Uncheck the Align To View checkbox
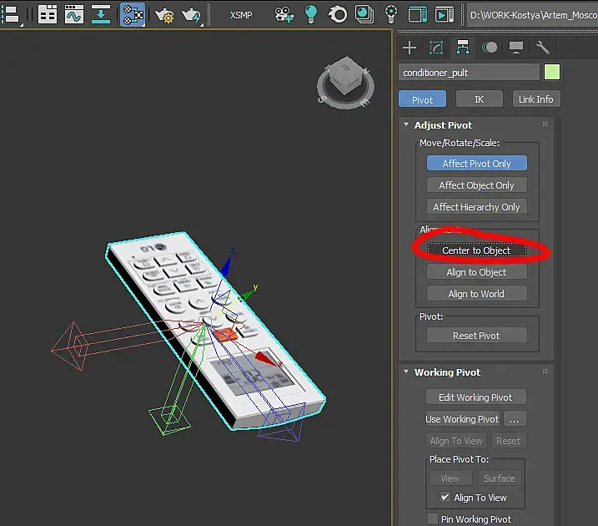 pos(445,497)
